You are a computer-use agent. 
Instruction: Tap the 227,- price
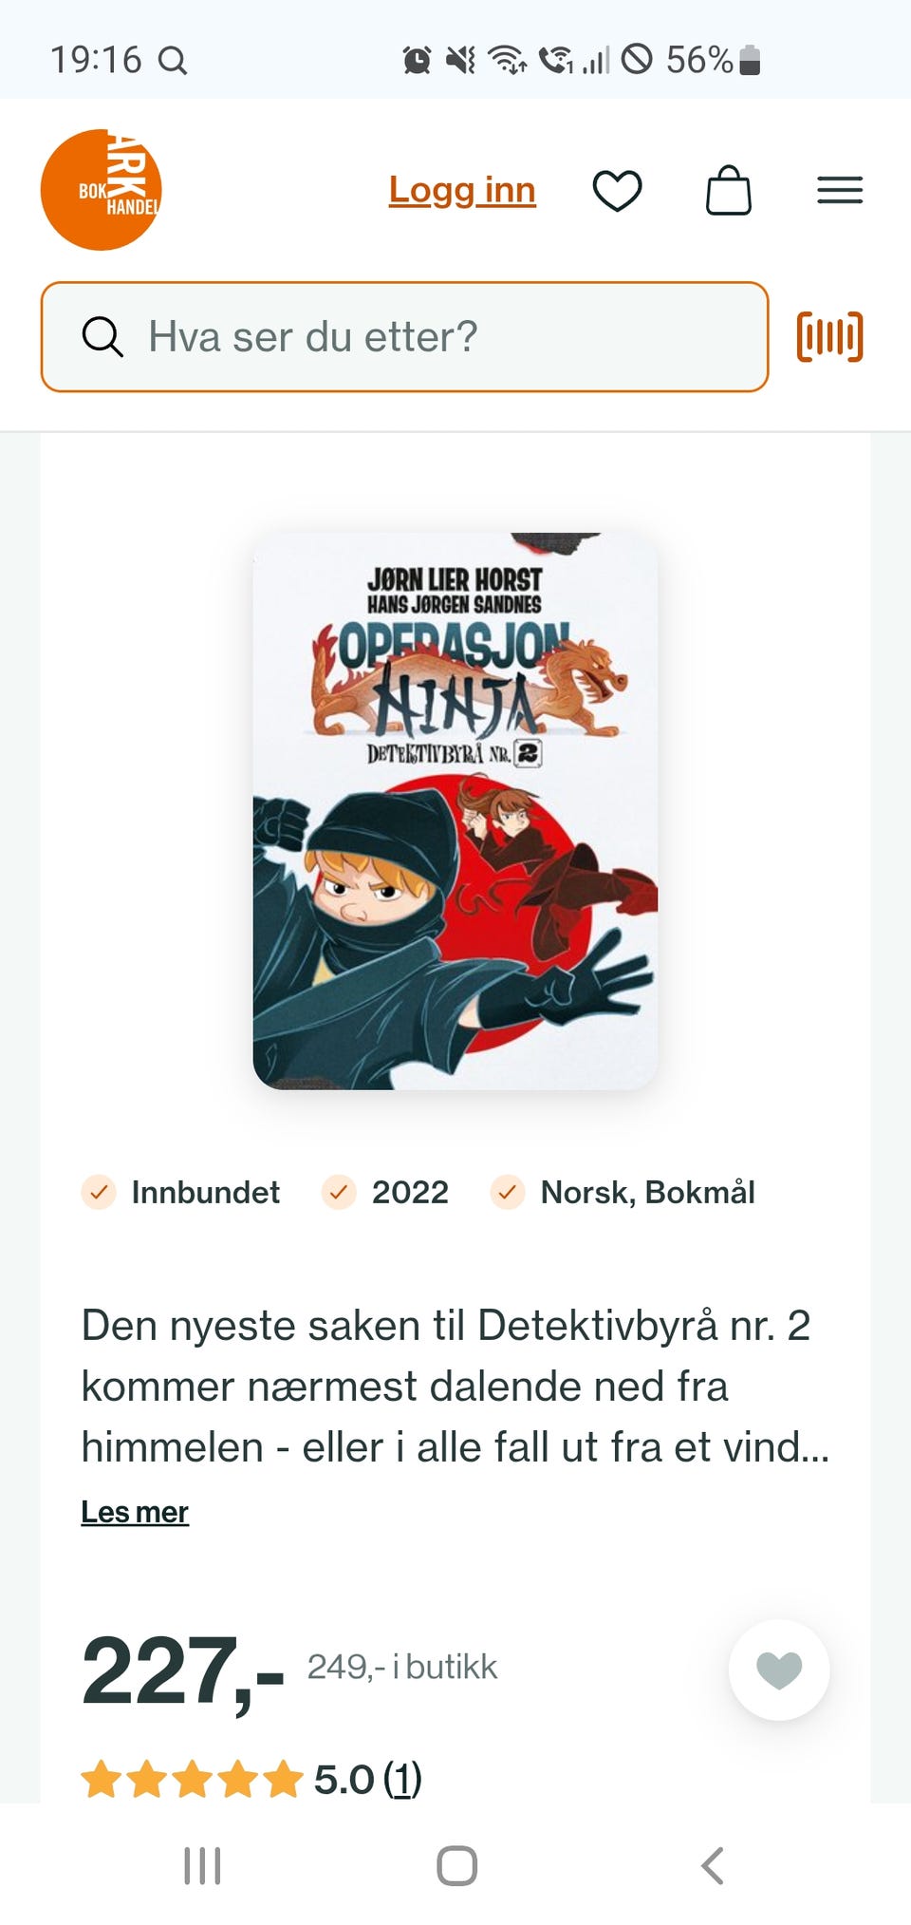[x=183, y=1670]
